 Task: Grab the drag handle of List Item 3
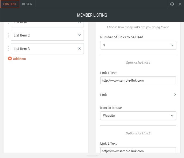point(9,49)
